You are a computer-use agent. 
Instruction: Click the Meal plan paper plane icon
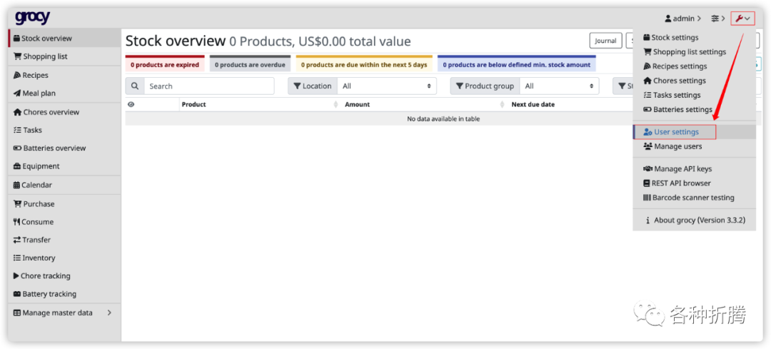click(16, 93)
